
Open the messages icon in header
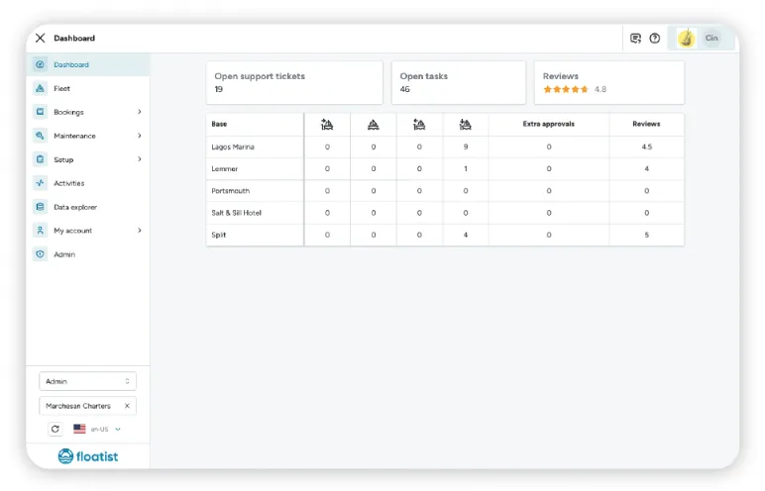point(635,38)
